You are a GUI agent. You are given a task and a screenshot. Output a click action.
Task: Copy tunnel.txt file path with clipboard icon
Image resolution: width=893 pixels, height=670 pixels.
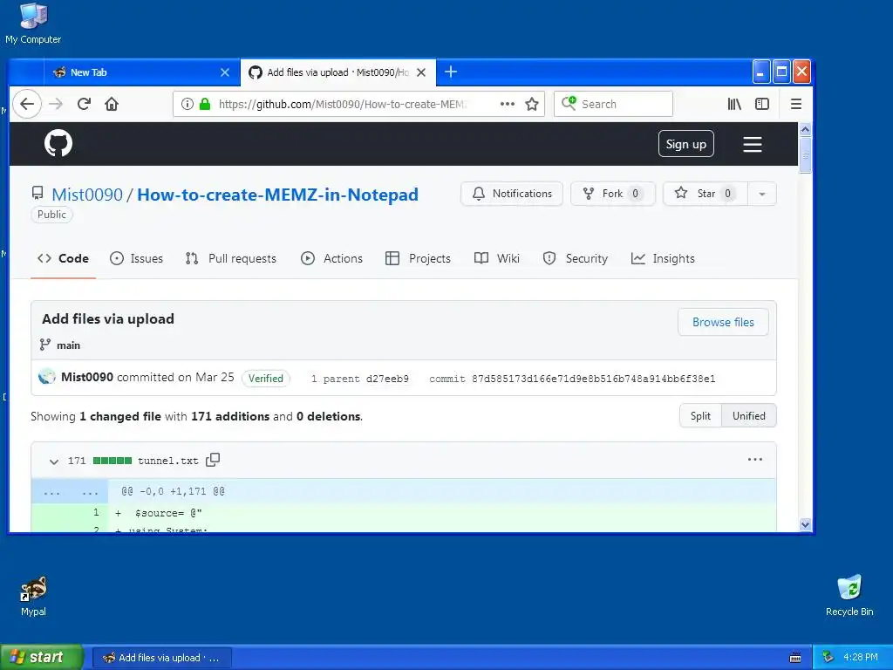point(213,460)
